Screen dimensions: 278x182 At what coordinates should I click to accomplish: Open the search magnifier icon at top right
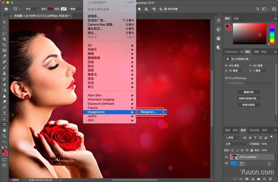[257, 9]
